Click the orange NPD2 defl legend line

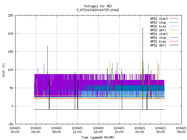click(x=174, y=30)
